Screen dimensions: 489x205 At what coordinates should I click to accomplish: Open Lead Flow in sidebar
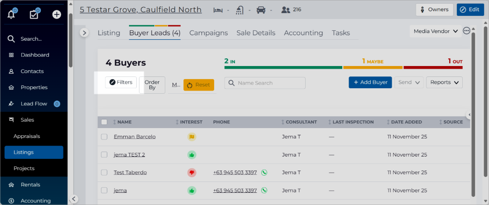coord(34,104)
